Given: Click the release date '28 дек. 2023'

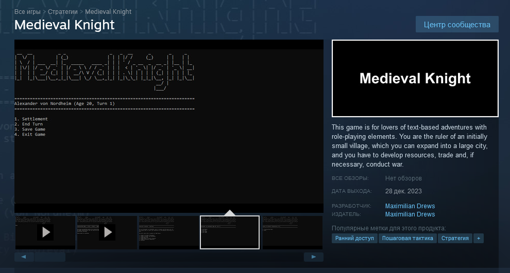Looking at the screenshot, I should click(403, 191).
